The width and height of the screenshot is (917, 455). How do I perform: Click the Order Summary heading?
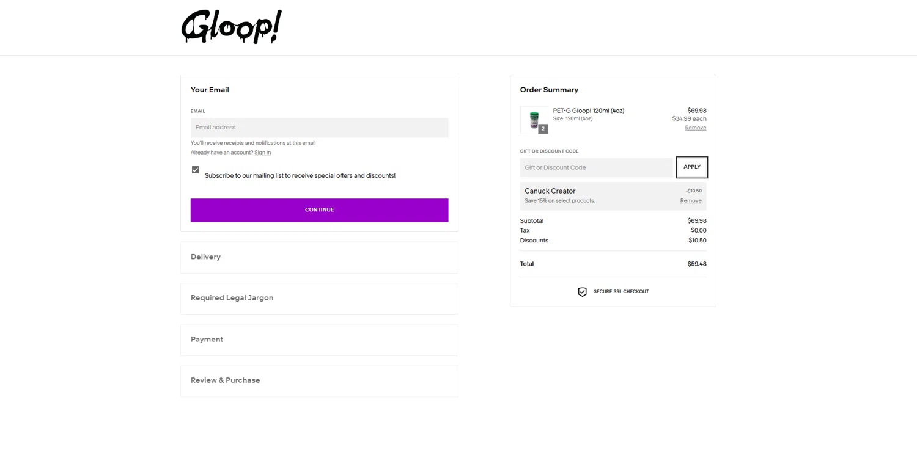pyautogui.click(x=549, y=90)
